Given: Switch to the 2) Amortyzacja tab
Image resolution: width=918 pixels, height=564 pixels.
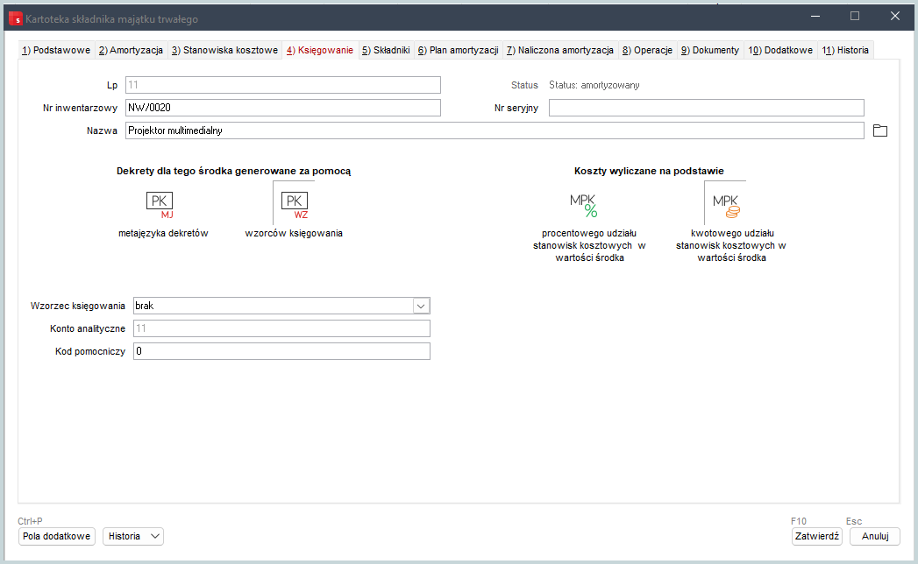Looking at the screenshot, I should click(132, 50).
